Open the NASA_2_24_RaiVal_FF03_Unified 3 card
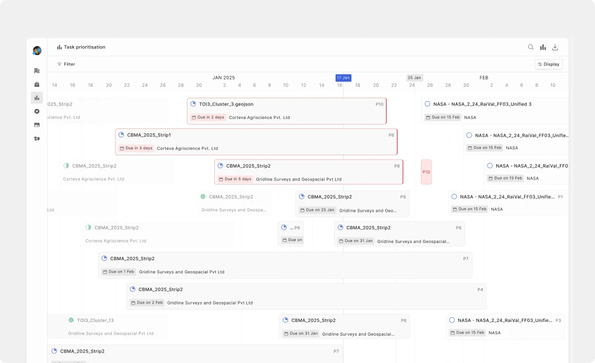 point(495,111)
